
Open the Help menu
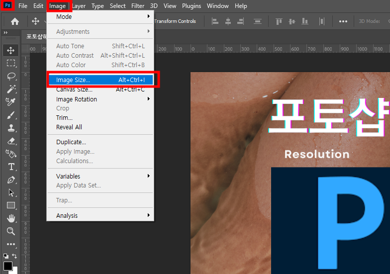(241, 6)
